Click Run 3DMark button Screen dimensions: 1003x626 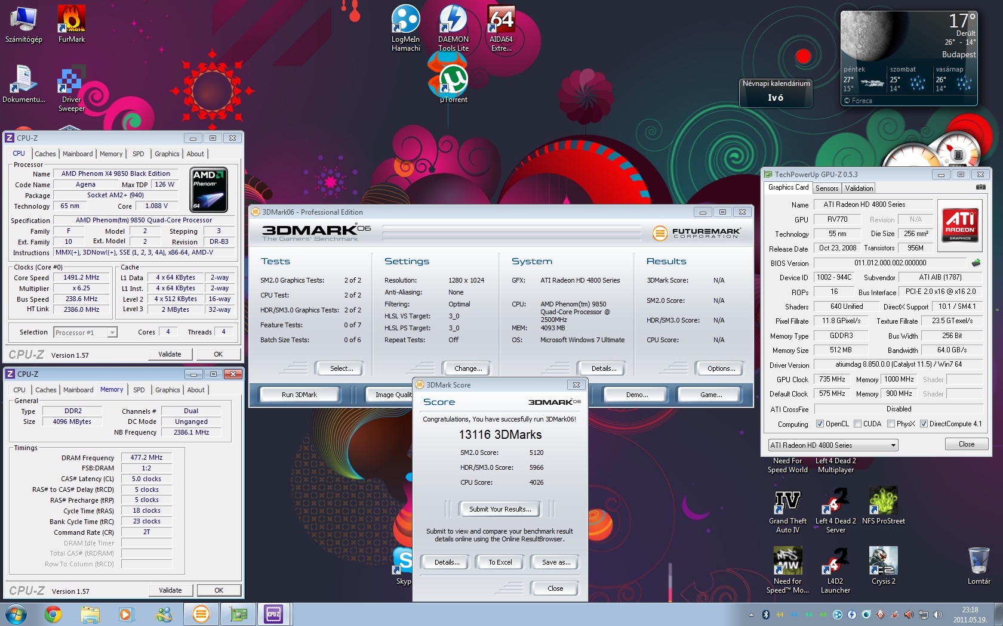(x=299, y=395)
